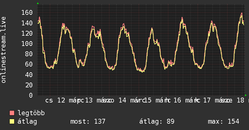Click the 0 y-axis label
This screenshot has height=130, width=249.
click(31, 95)
